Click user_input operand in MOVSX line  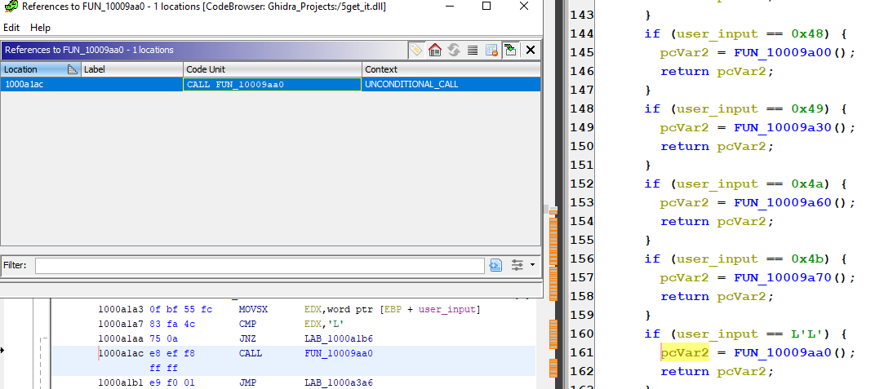[449, 310]
